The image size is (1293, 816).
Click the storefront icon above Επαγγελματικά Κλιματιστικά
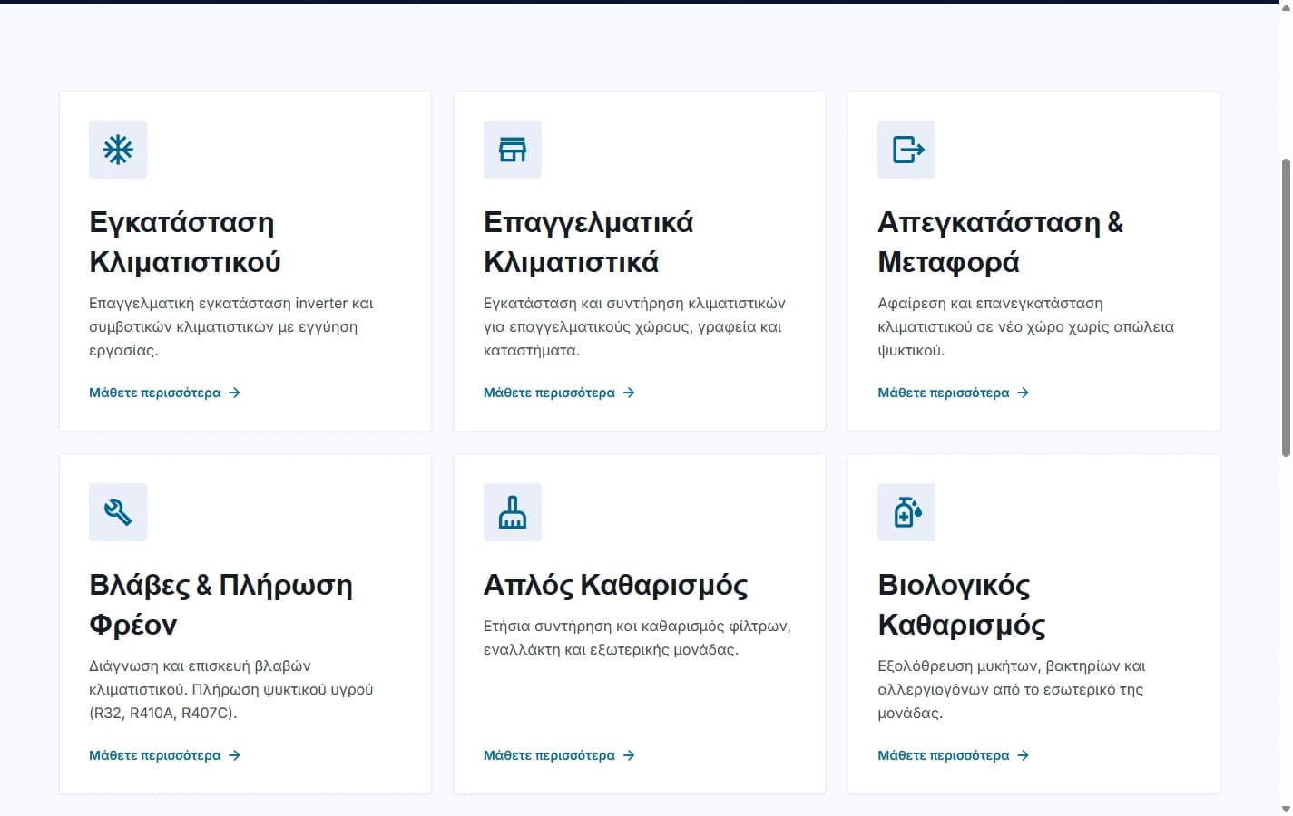[x=513, y=150]
